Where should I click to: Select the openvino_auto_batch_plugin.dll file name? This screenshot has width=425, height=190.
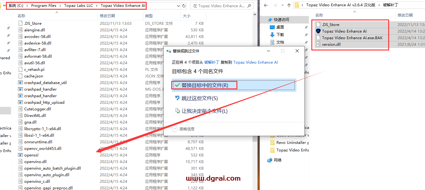[53, 168]
